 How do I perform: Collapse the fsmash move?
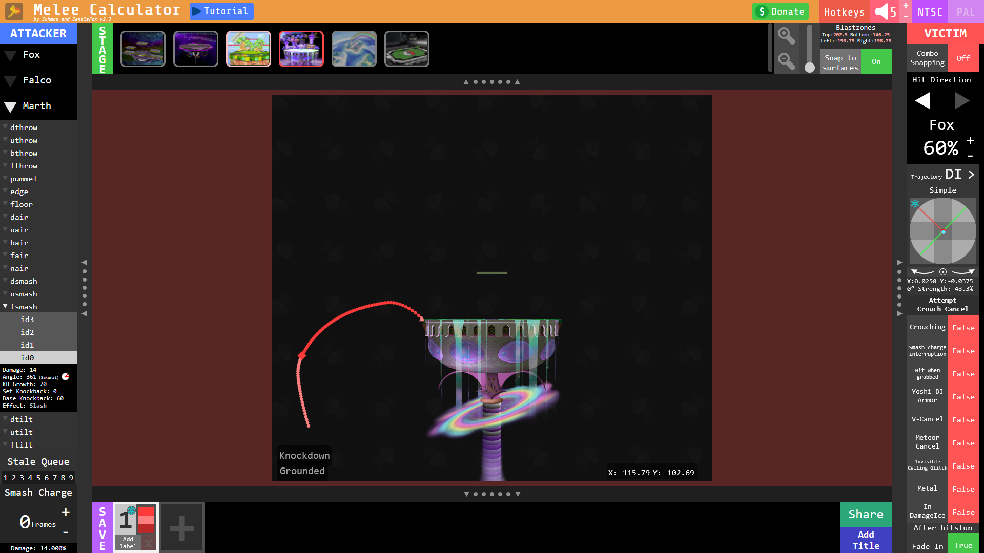pos(5,306)
